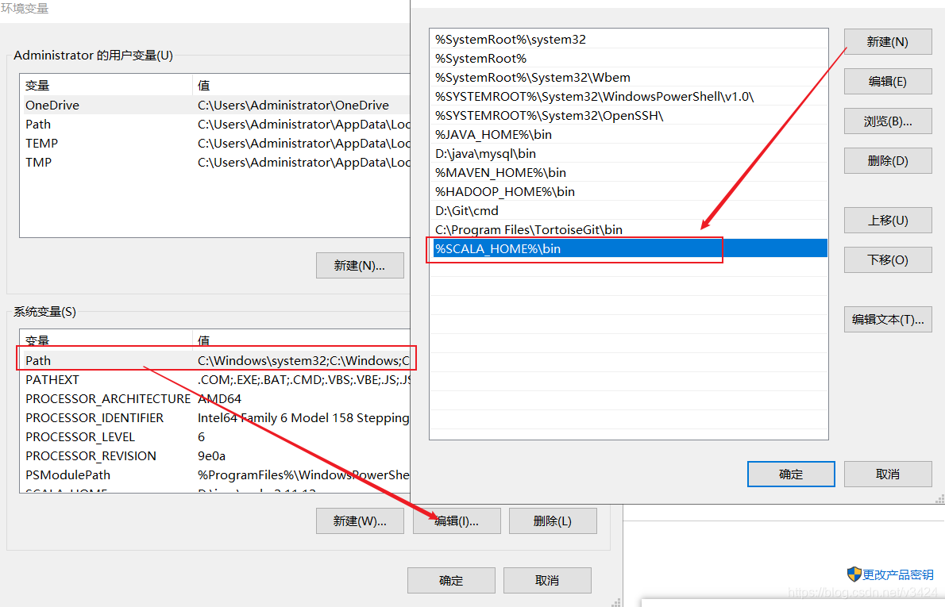
Task: Click the 新建(N) button in path editor
Action: click(888, 42)
